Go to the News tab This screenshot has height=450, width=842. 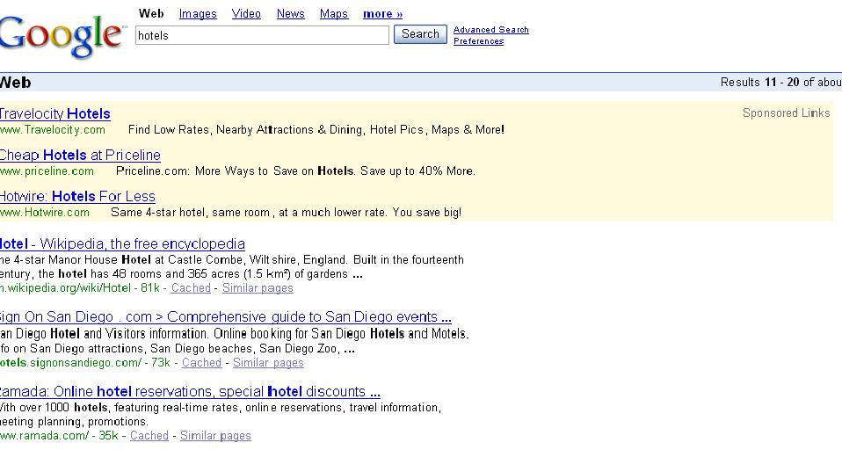coord(290,14)
